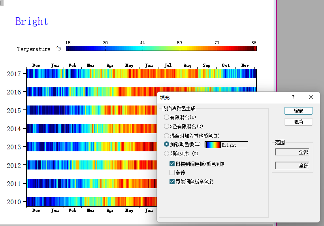
Task: Select 混合时加入其他颜色(I) radio option
Action: 167,136
